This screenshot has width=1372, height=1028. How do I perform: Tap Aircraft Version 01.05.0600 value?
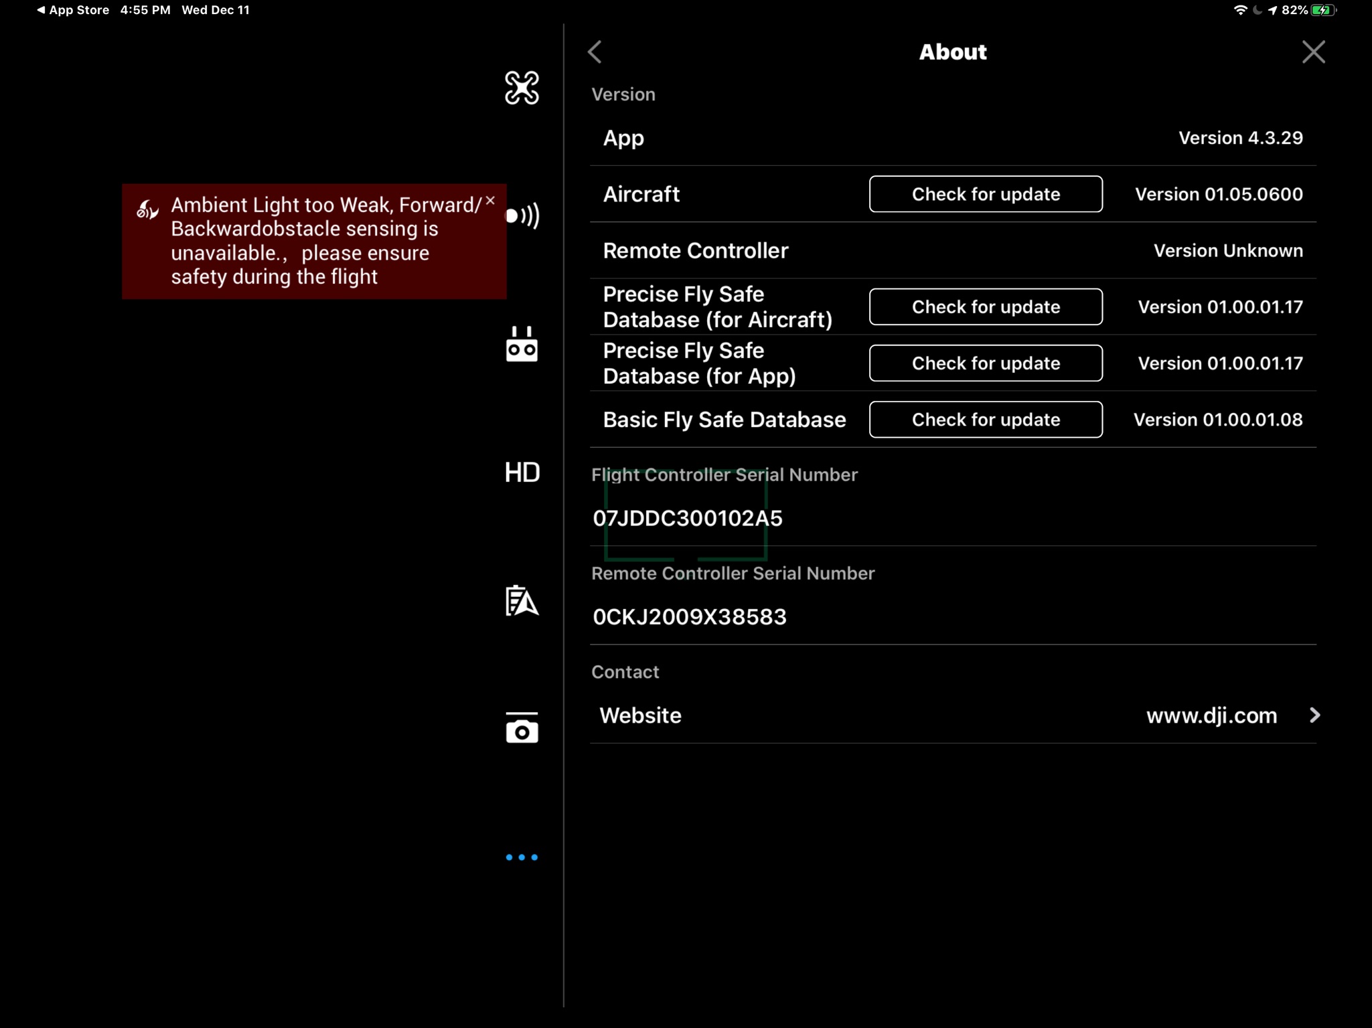[x=1219, y=194]
